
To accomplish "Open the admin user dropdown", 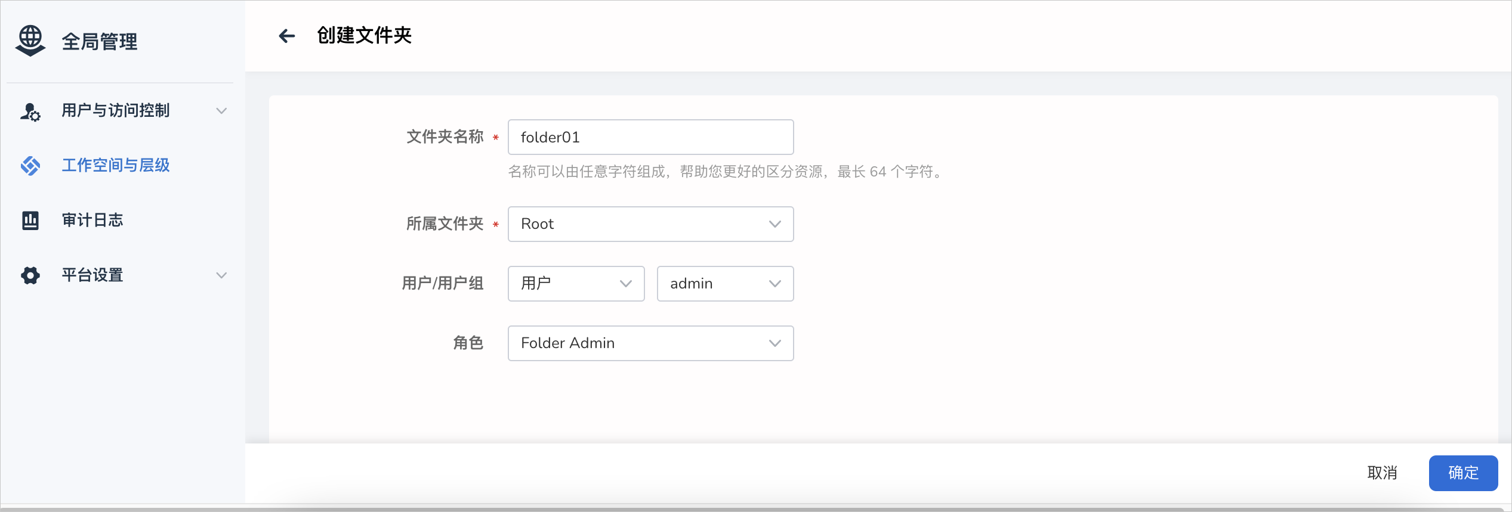I will coord(725,284).
